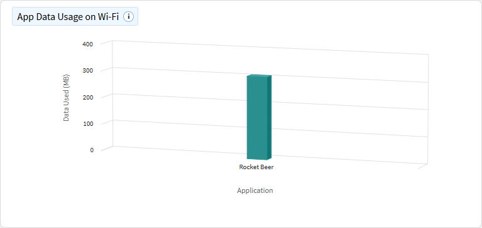
Task: Click the 100 y-axis tick label
Action: point(87,123)
